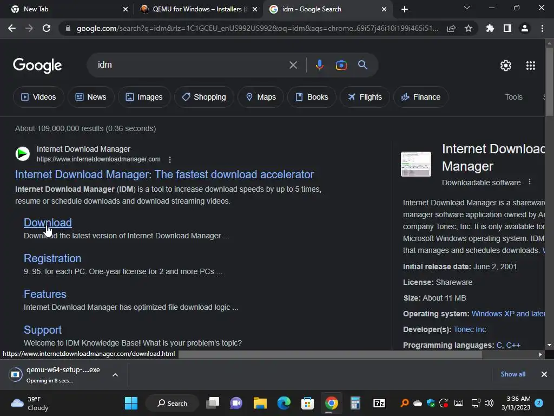Open the chat app on the taskbar
This screenshot has height=416, width=554.
[x=236, y=403]
